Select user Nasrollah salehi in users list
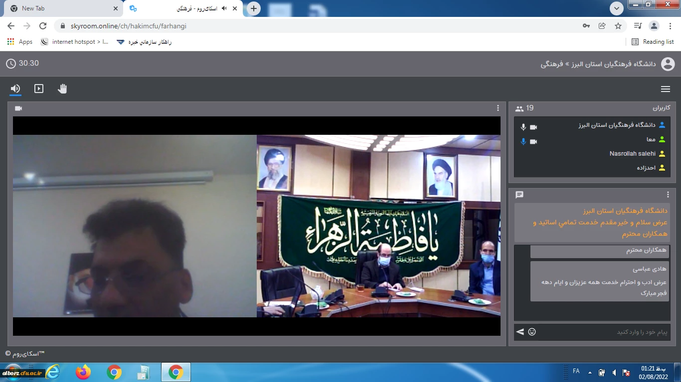 pos(632,154)
